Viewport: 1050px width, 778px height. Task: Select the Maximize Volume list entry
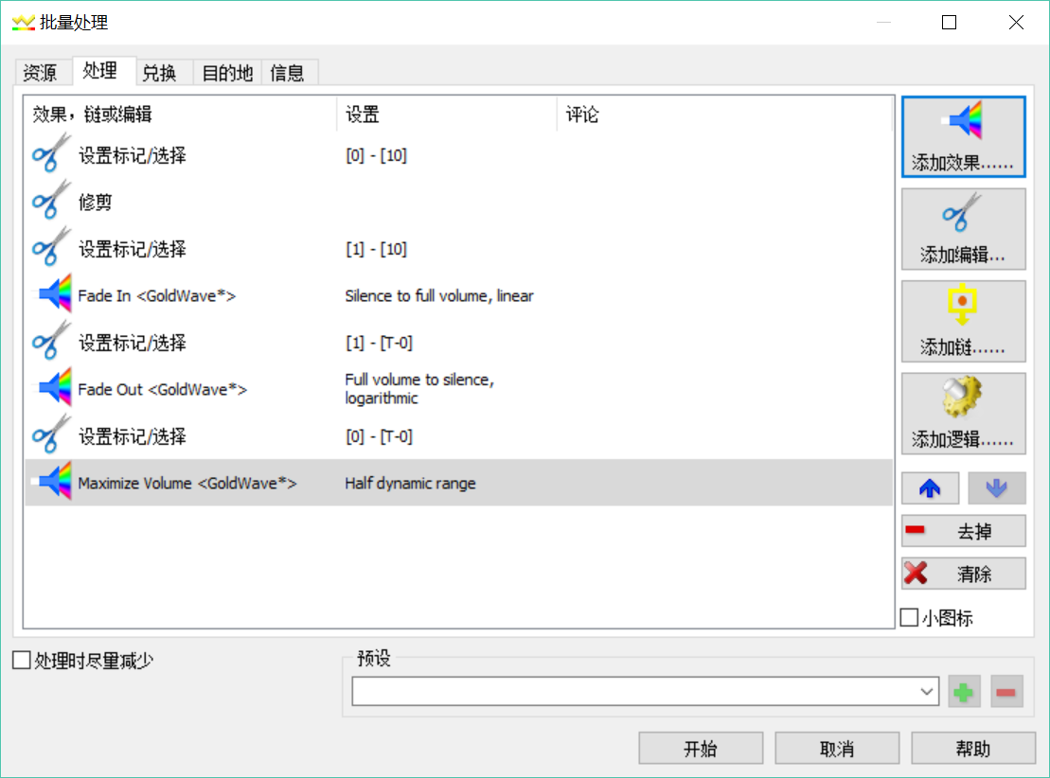(189, 483)
